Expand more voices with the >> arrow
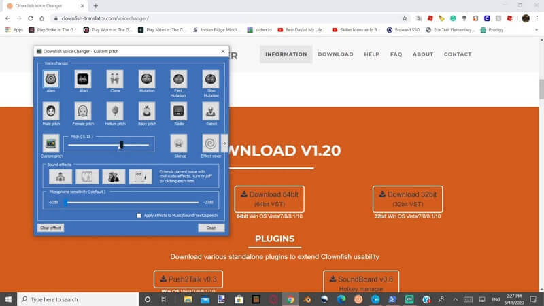Image resolution: width=544 pixels, height=306 pixels. click(x=224, y=143)
